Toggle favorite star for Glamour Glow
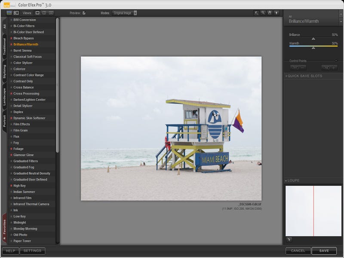 pyautogui.click(x=11, y=155)
